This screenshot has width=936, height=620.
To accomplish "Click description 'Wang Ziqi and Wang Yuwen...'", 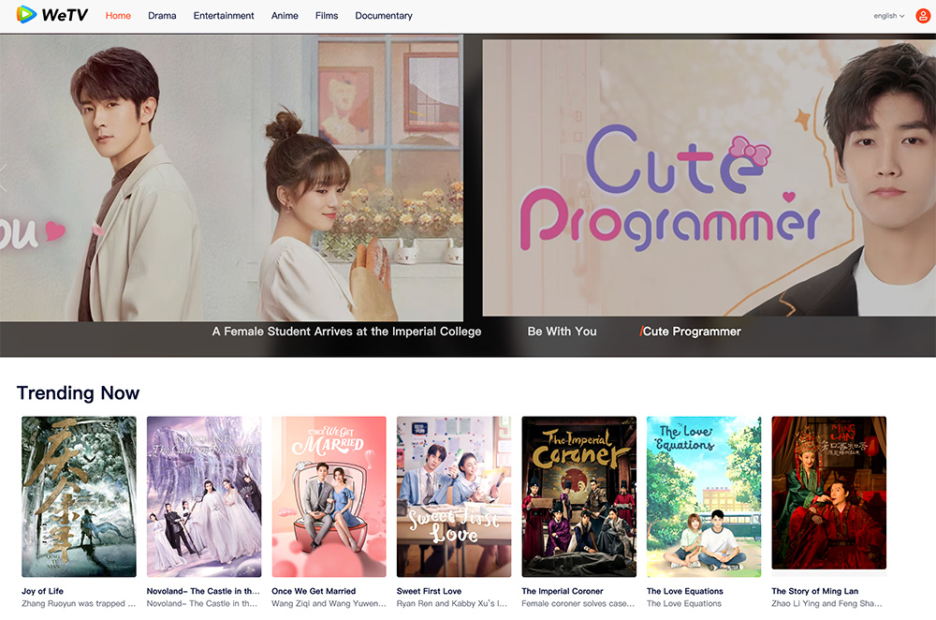I will pyautogui.click(x=329, y=604).
